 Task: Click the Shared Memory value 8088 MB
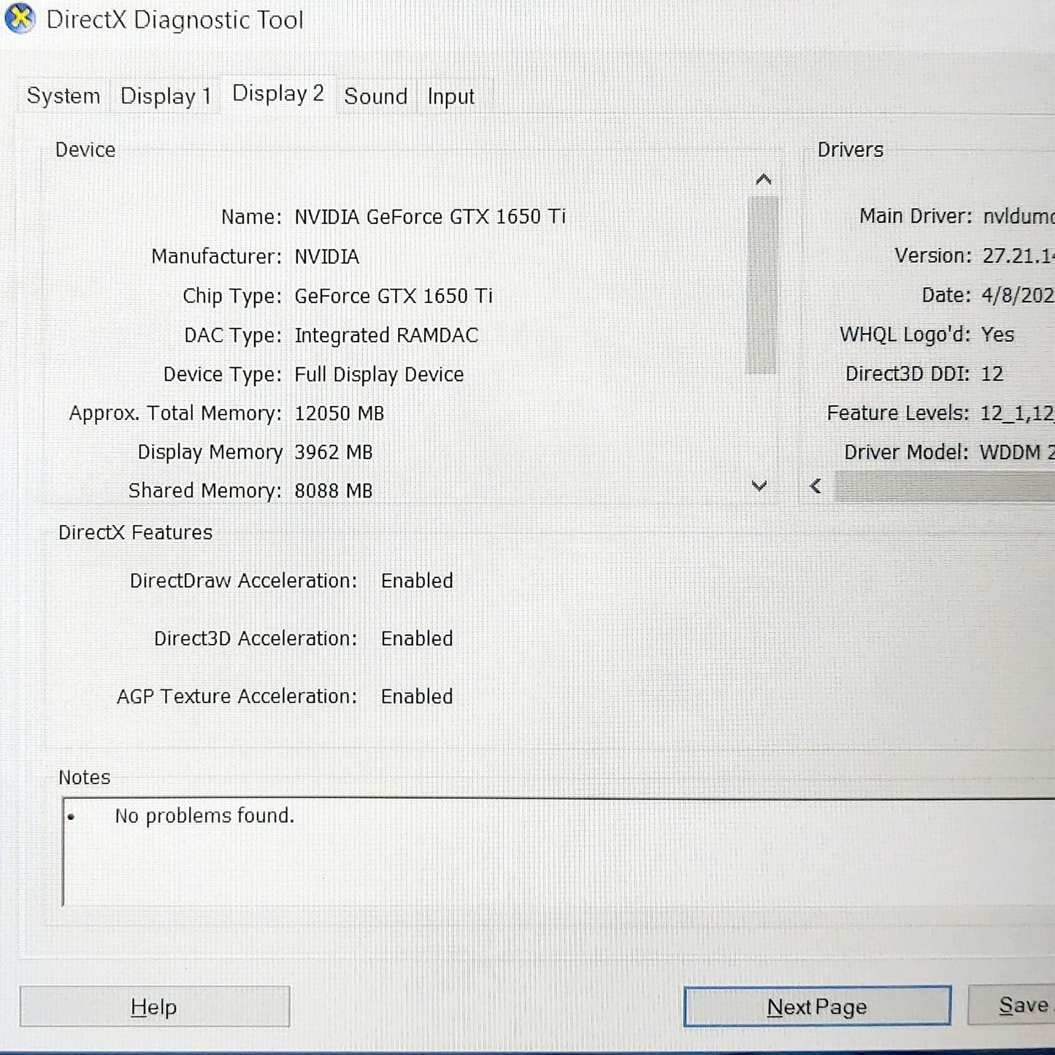334,490
